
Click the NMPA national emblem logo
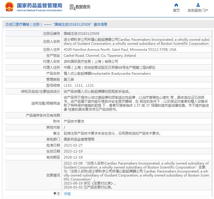click(9, 7)
